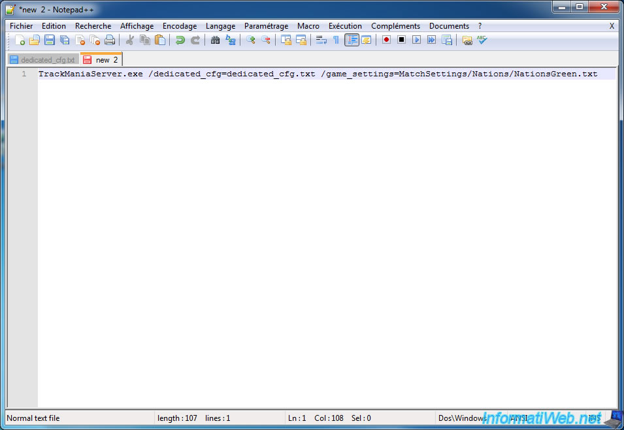The height and width of the screenshot is (430, 624).
Task: Open the Paramétrage menu
Action: click(266, 26)
